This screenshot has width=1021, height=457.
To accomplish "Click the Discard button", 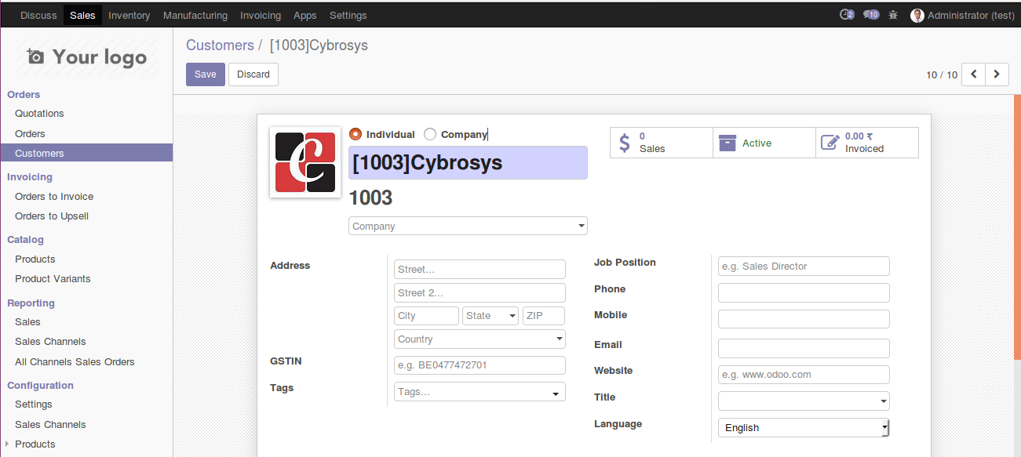I will point(253,74).
